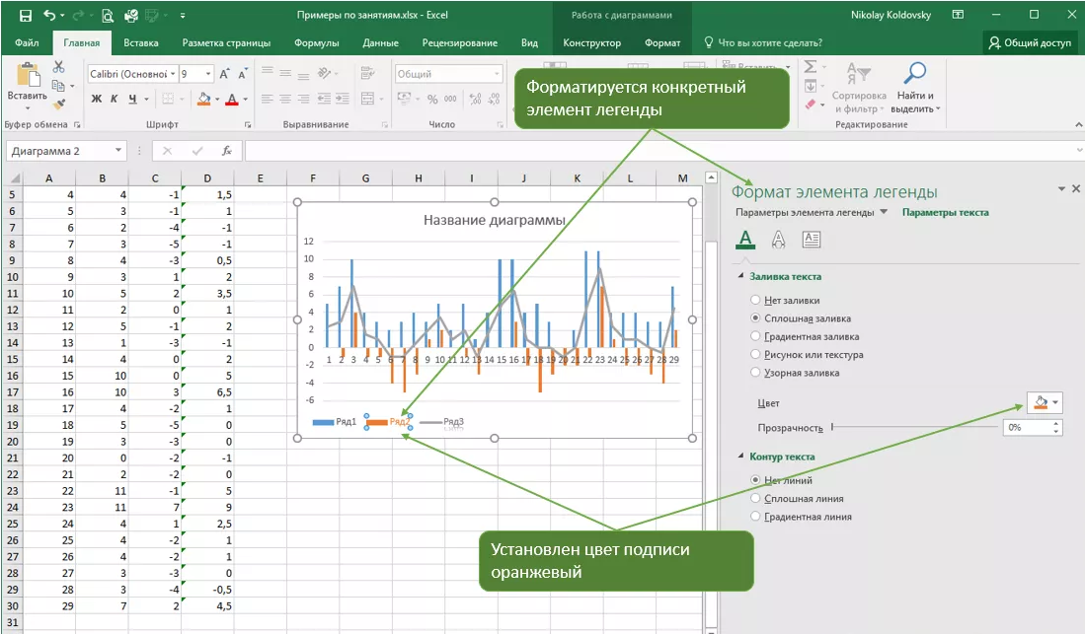Click the transparency 0% stepper up arrow
Screen dimensions: 1085x634
coord(1056,424)
